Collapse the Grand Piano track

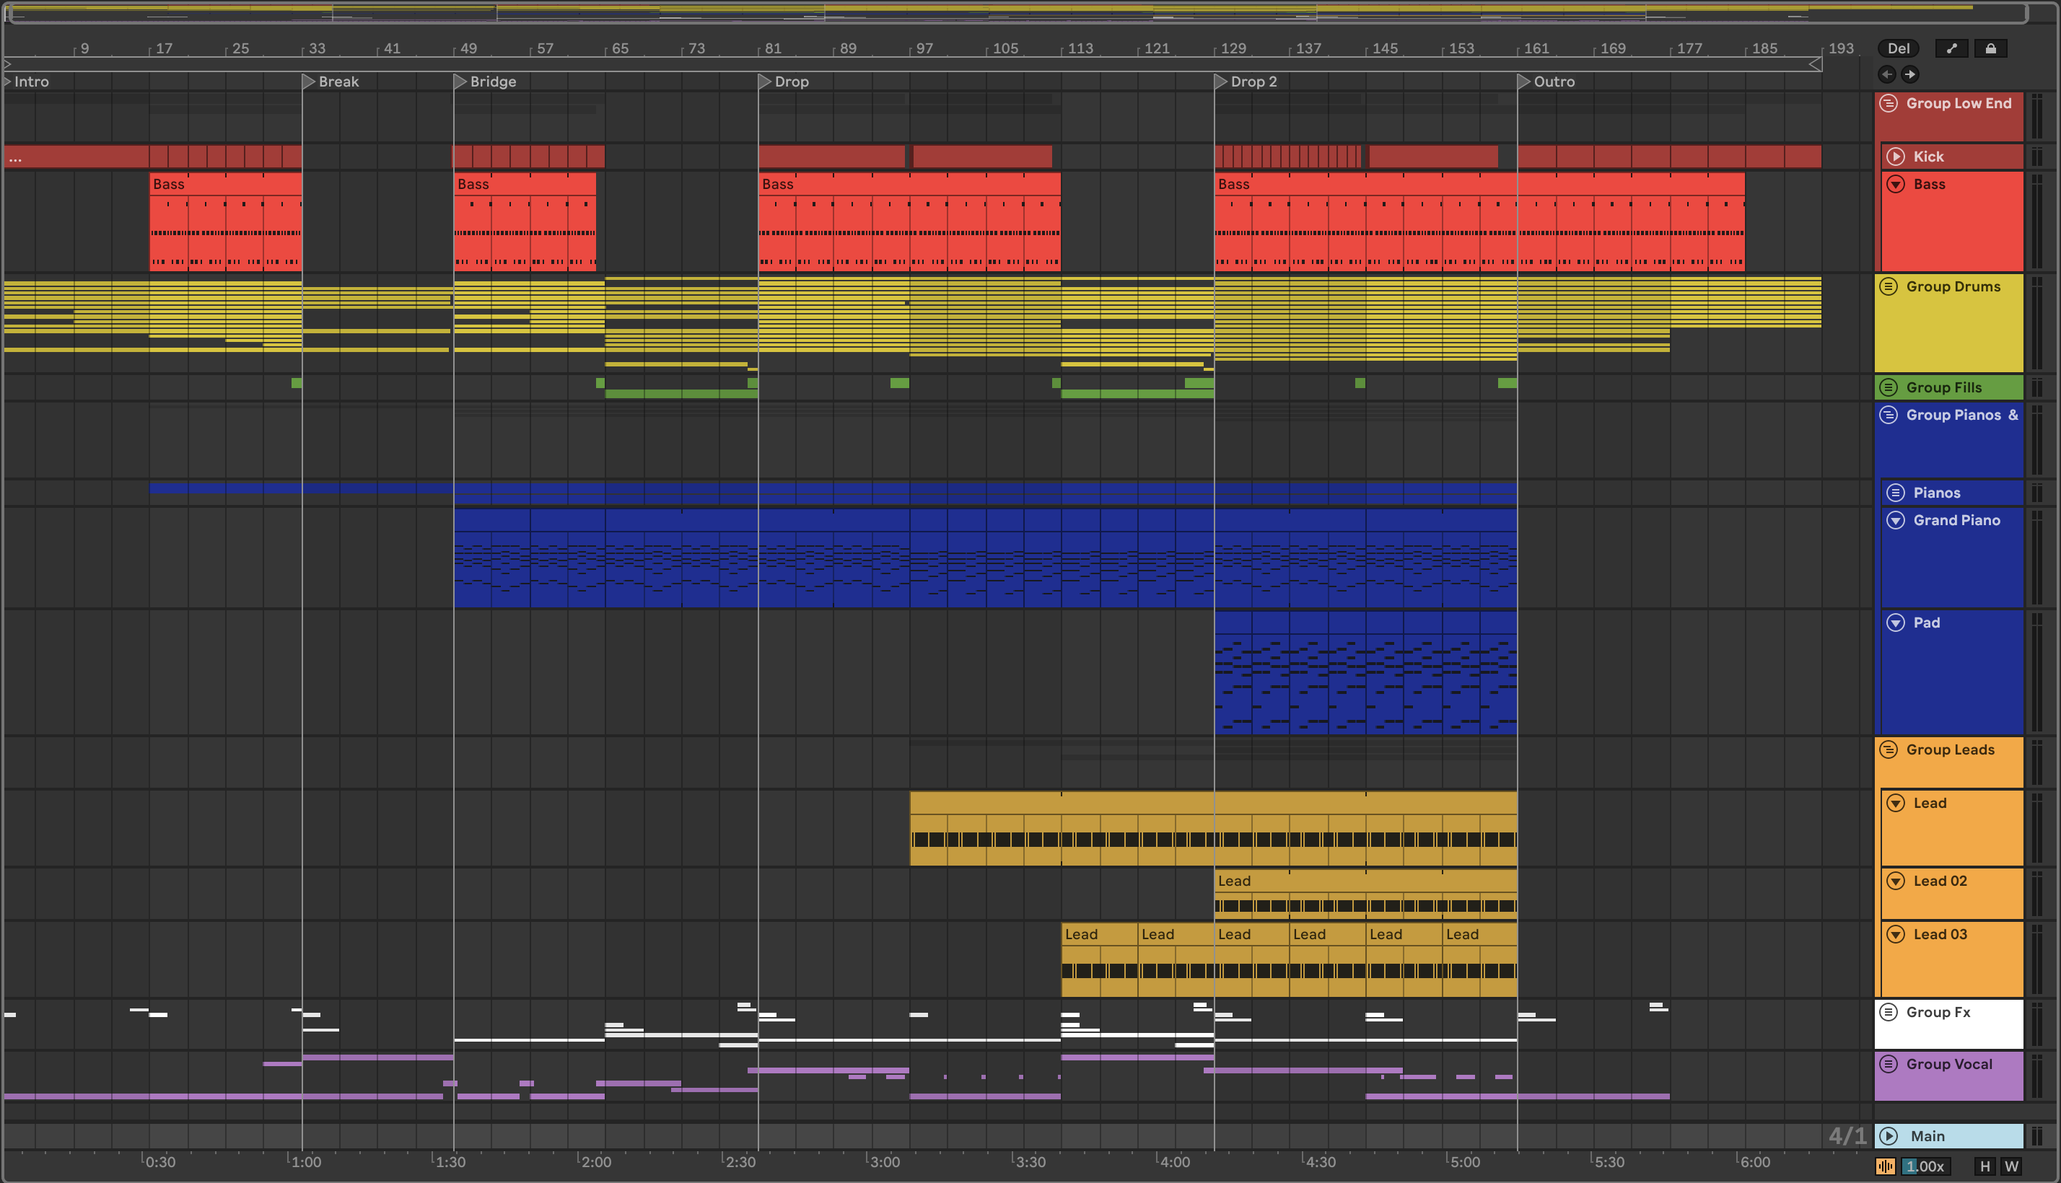click(1895, 520)
